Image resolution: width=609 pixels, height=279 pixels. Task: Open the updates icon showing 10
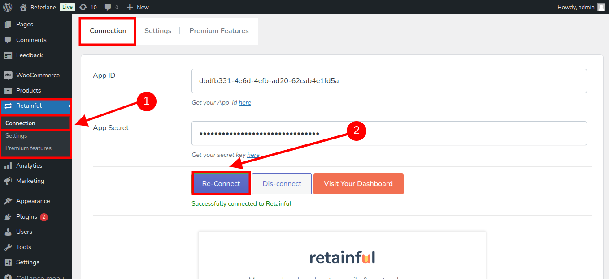[83, 7]
